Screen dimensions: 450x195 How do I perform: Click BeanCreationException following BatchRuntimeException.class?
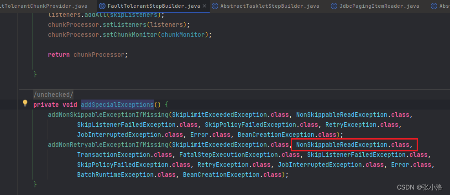click(221, 175)
